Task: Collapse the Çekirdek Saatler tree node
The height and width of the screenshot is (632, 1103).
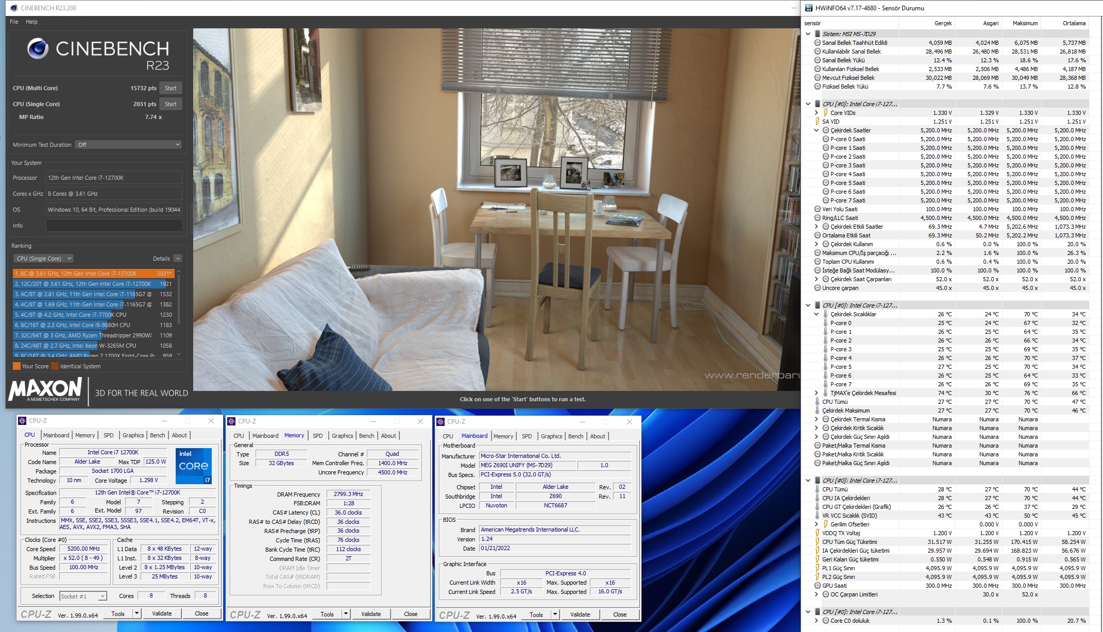Action: pos(816,130)
